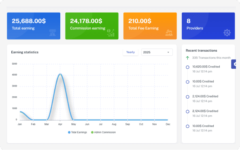
Task: Select the first 10.00$ Credited circle marker
Action: [187, 82]
